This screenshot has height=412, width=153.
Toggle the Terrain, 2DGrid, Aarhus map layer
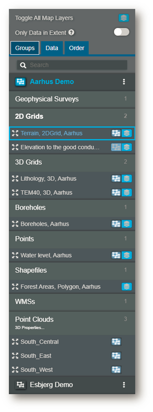click(127, 133)
